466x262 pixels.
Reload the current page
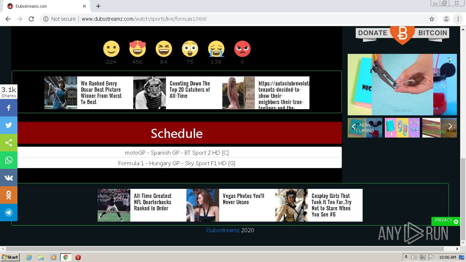31,19
